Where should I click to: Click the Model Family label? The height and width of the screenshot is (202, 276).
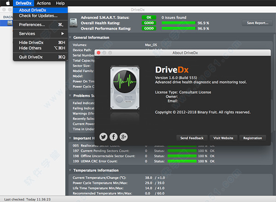click(x=83, y=71)
